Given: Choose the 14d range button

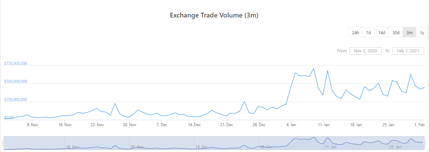Looking at the screenshot, I should [381, 33].
